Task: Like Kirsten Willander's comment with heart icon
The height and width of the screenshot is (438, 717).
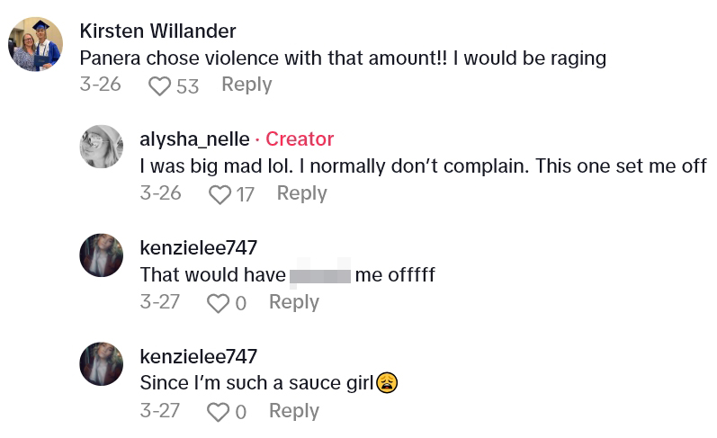Action: click(160, 85)
